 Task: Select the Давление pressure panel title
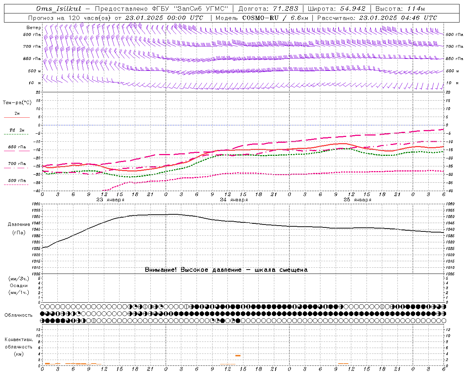point(19,225)
